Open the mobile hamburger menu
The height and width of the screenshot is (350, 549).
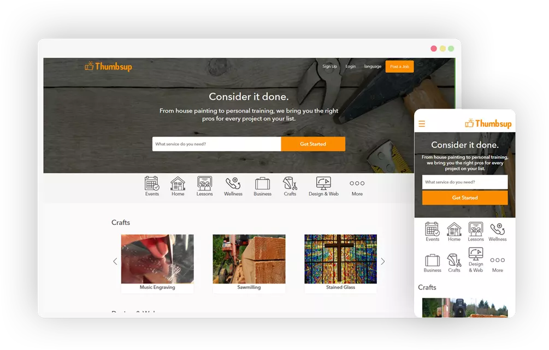pyautogui.click(x=422, y=124)
